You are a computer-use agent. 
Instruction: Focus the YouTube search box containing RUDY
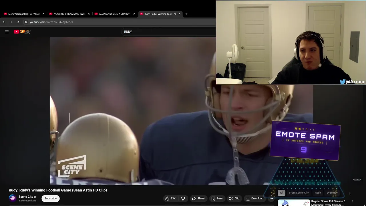169,32
